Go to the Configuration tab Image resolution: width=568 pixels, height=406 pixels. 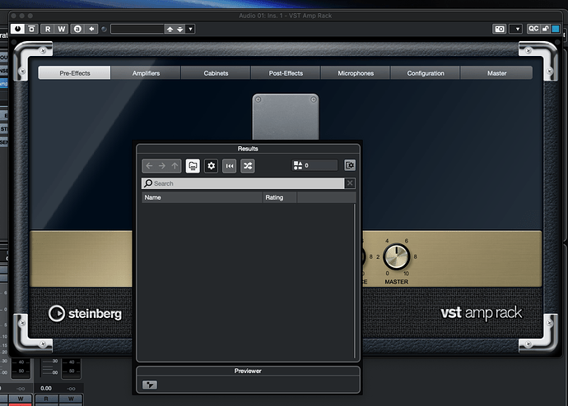(x=426, y=73)
